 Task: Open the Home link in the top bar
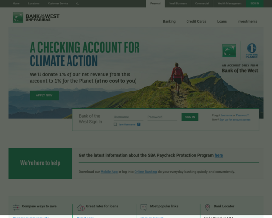coord(16,4)
